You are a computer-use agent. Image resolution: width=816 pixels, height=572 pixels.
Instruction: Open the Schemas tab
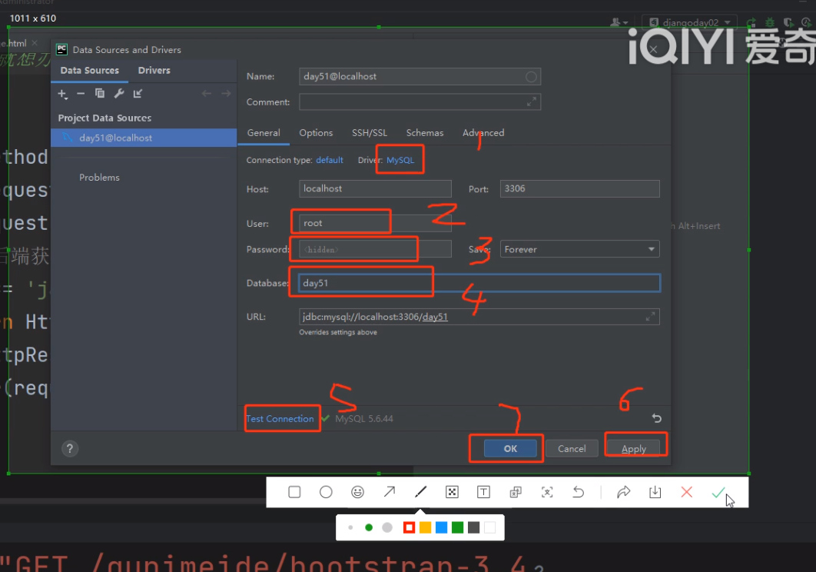pyautogui.click(x=425, y=133)
